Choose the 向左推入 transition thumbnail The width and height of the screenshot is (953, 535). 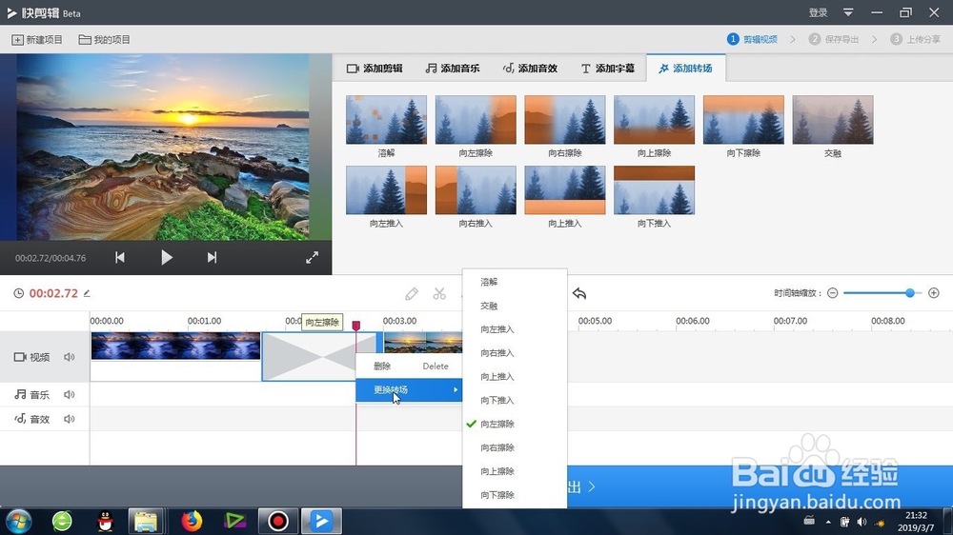click(387, 190)
